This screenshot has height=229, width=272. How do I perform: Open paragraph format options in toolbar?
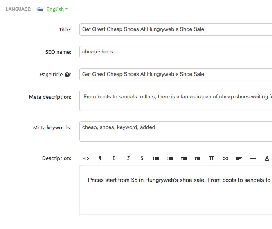pyautogui.click(x=100, y=158)
